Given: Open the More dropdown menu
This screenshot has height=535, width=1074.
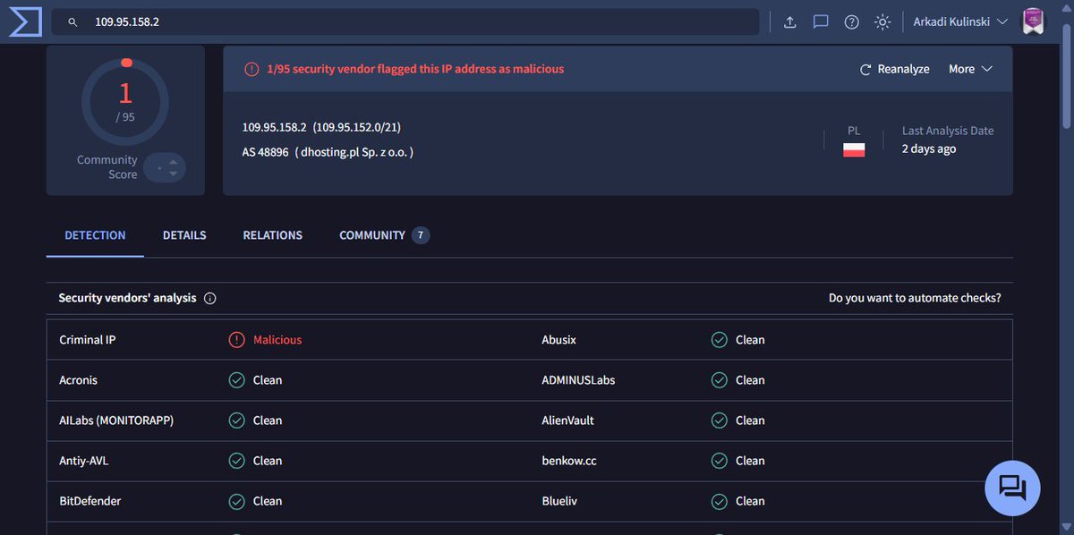Looking at the screenshot, I should pyautogui.click(x=970, y=68).
